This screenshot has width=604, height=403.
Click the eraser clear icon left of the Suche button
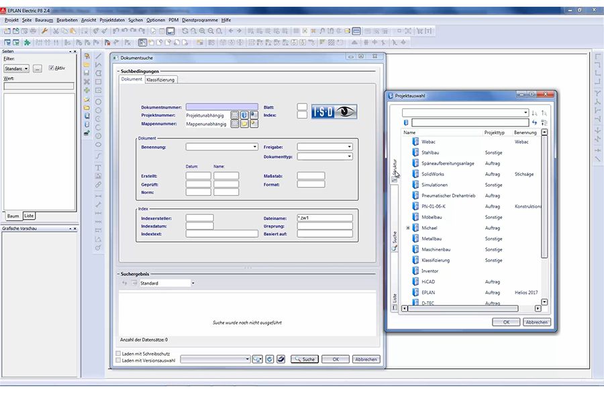point(281,359)
